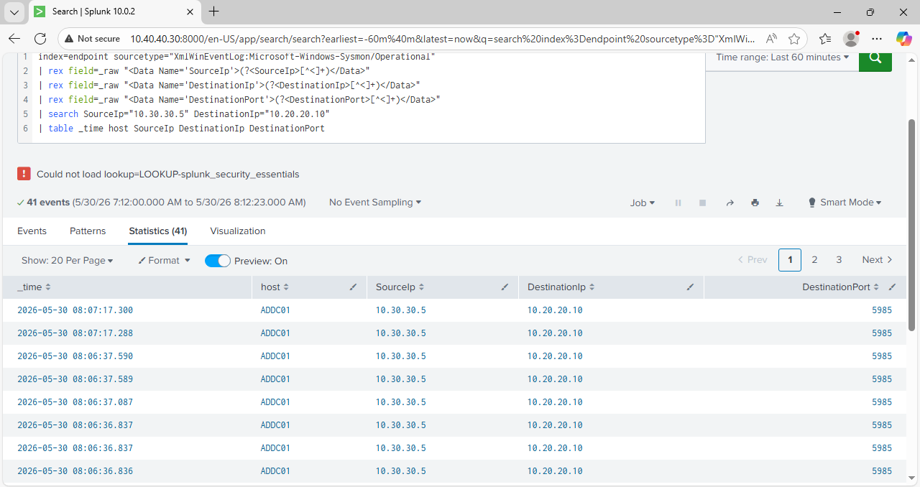Go to results page 3

click(x=839, y=260)
